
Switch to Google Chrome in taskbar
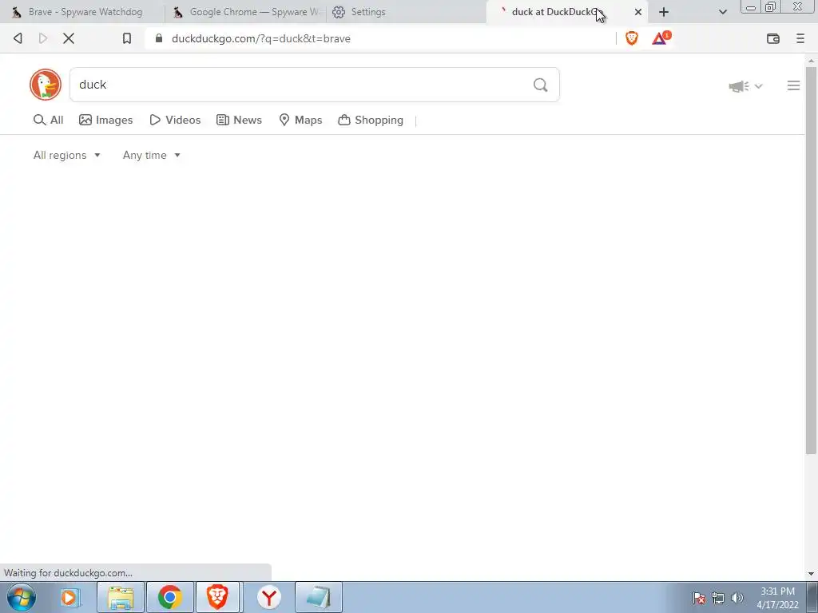169,597
